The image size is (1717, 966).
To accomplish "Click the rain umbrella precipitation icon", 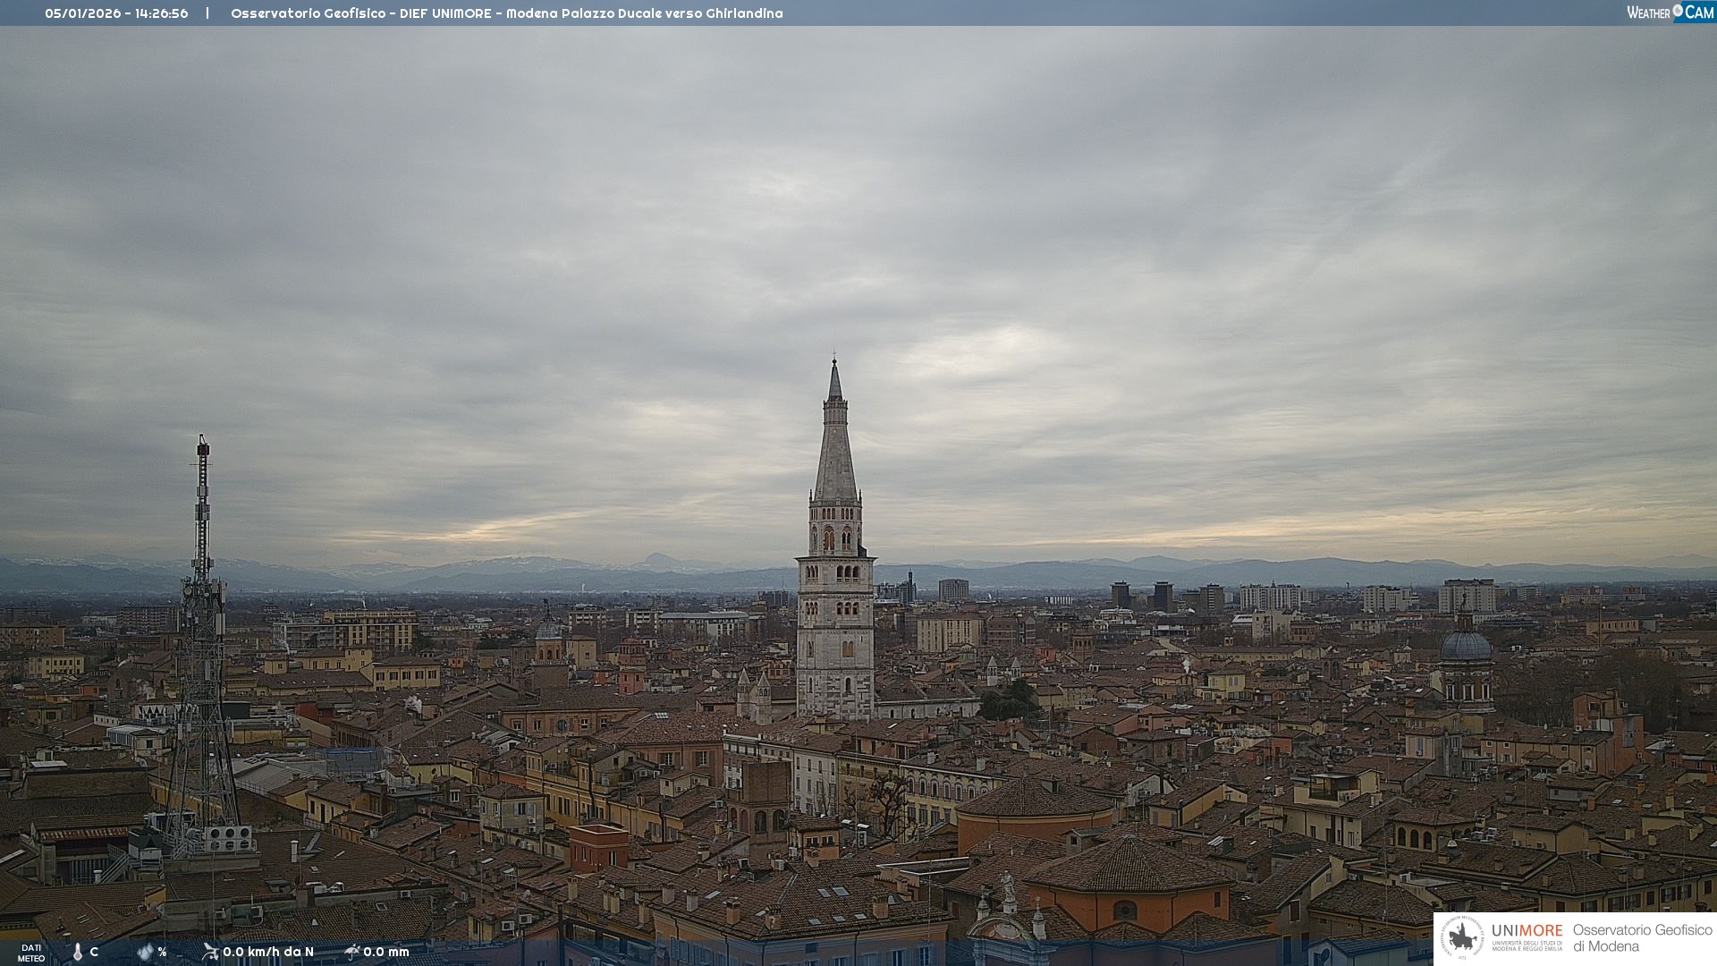I will click(352, 952).
